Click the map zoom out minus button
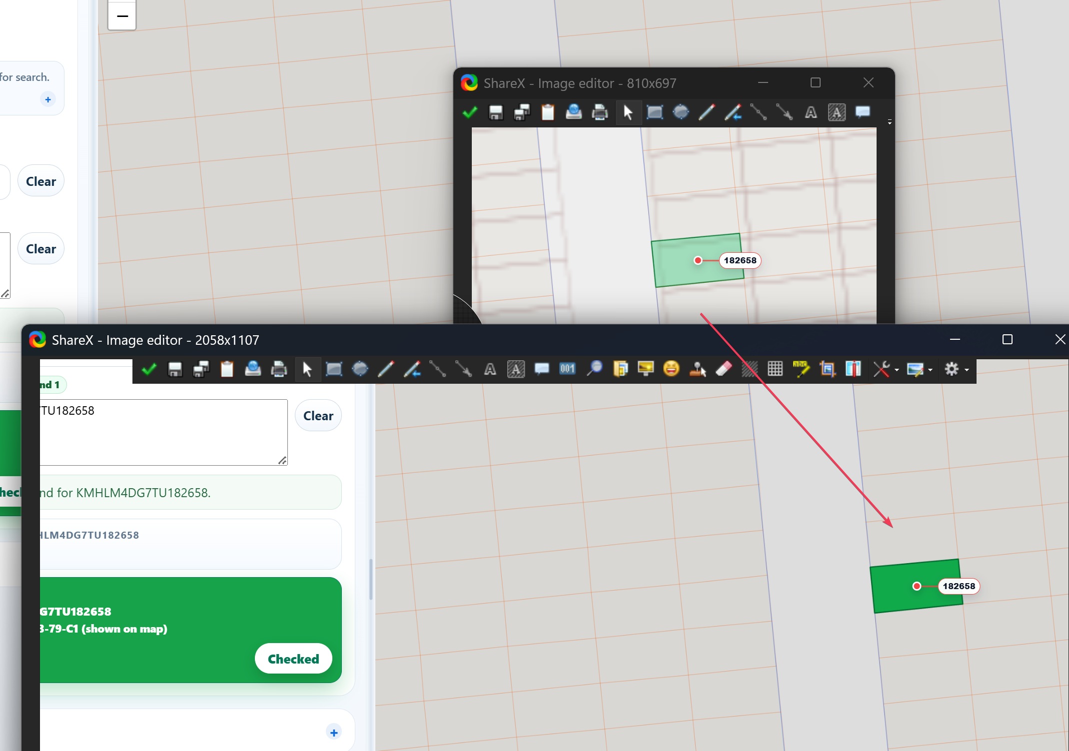The height and width of the screenshot is (751, 1069). pyautogui.click(x=122, y=16)
